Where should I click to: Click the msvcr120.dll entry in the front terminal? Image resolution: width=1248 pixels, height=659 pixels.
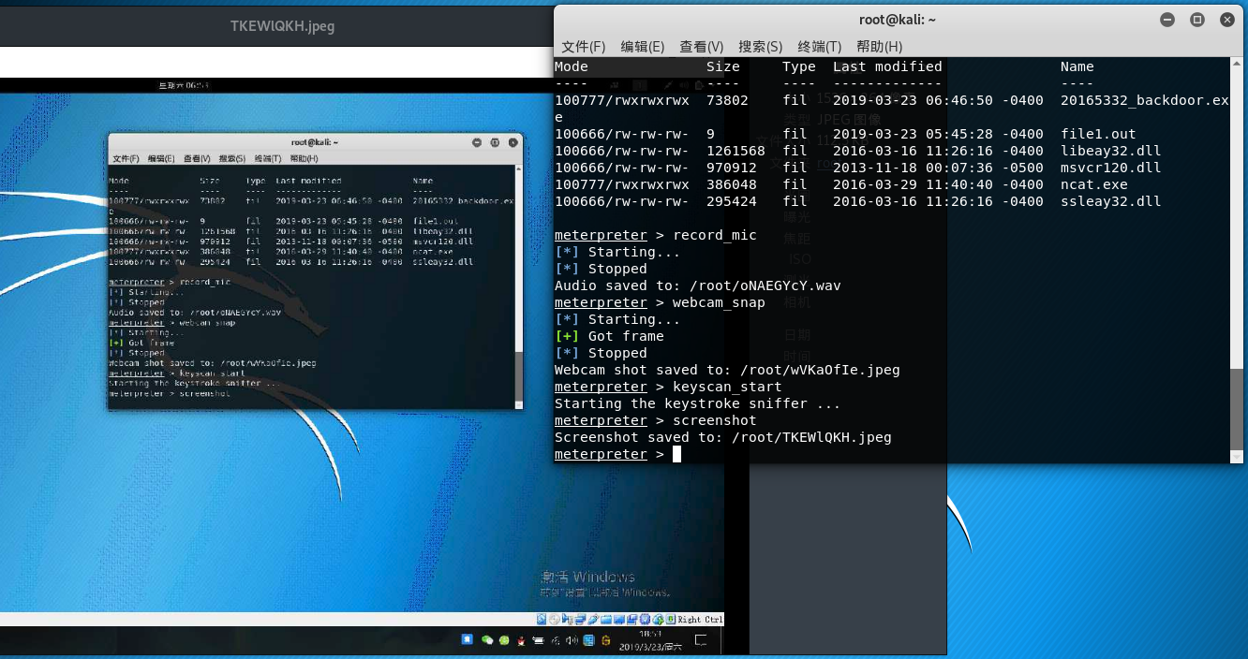click(x=1111, y=168)
